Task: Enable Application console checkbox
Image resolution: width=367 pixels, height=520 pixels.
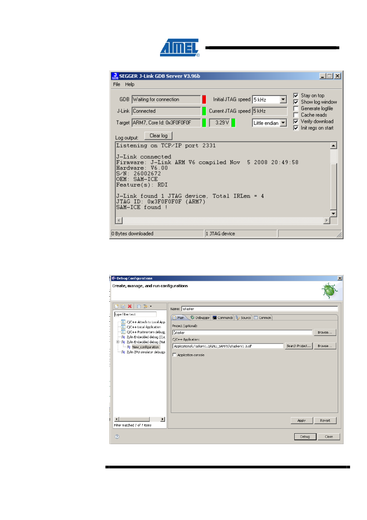Action: pos(174,355)
